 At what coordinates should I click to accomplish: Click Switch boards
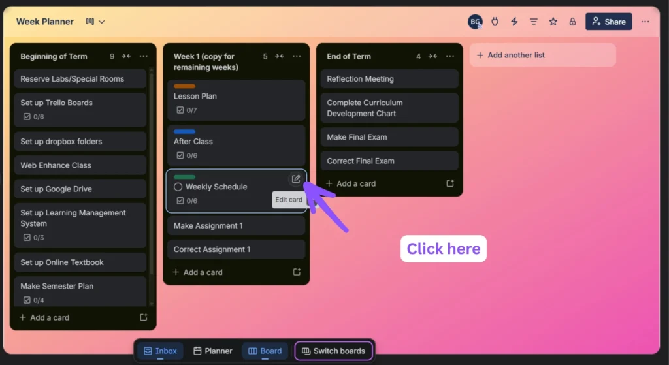tap(333, 351)
